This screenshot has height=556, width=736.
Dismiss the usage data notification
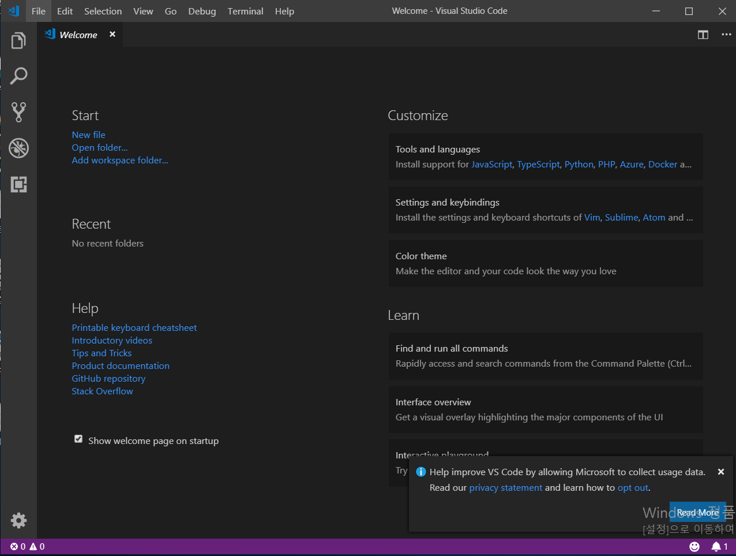(x=720, y=472)
